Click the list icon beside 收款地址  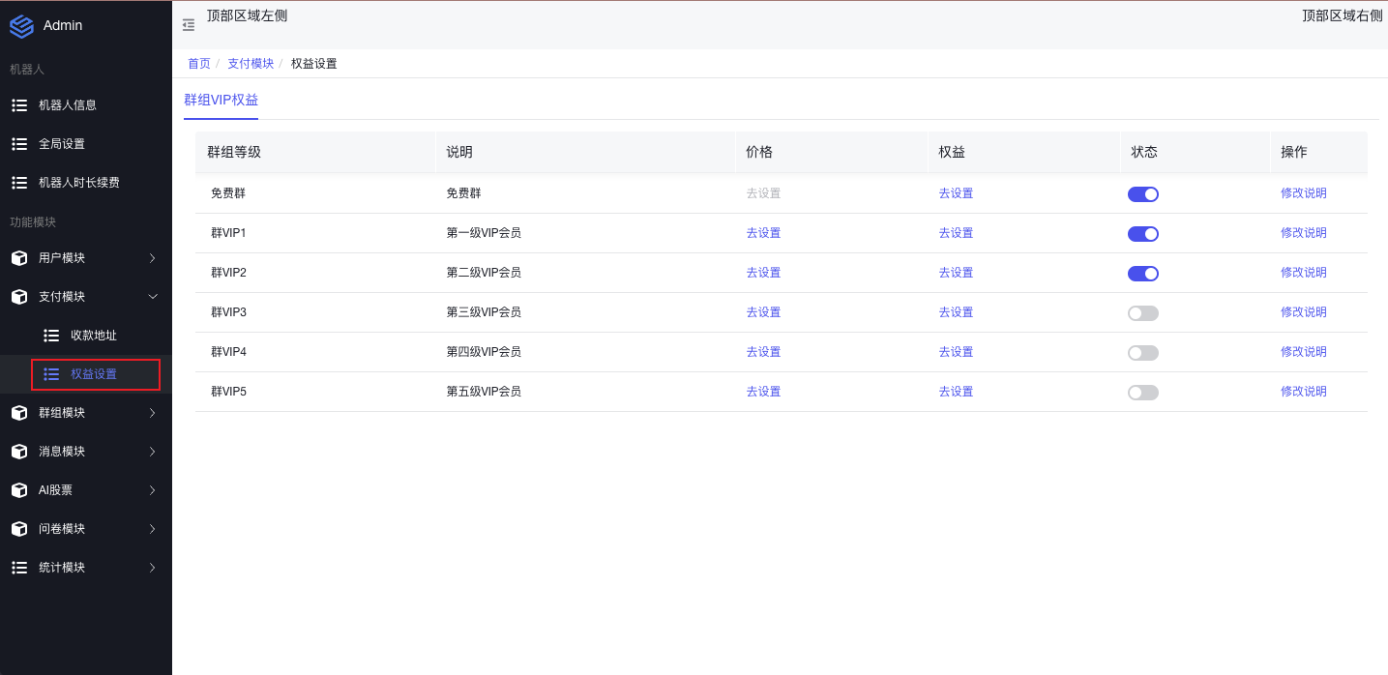click(51, 336)
